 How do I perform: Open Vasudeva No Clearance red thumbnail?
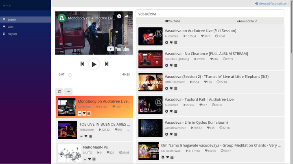151,59
